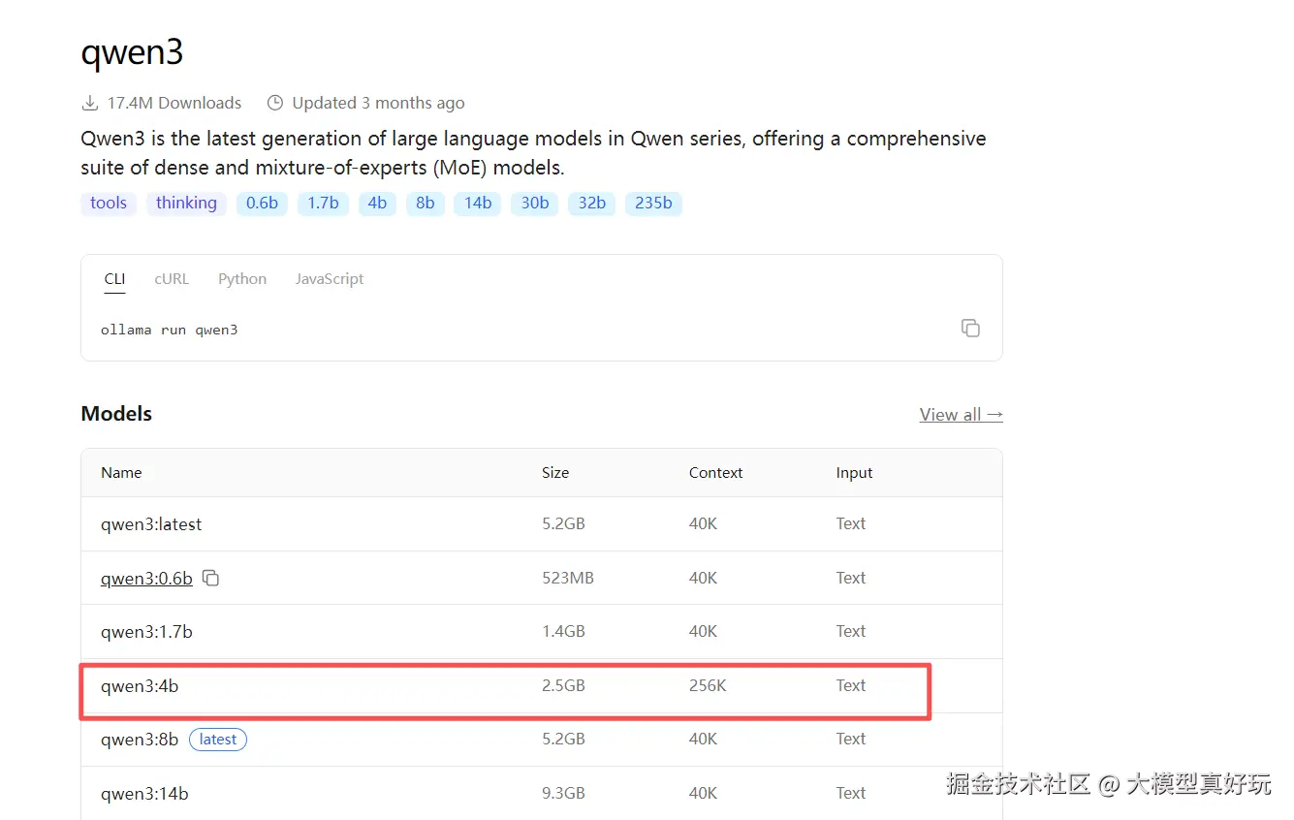Select the tools tag
This screenshot has width=1294, height=820.
click(x=109, y=203)
